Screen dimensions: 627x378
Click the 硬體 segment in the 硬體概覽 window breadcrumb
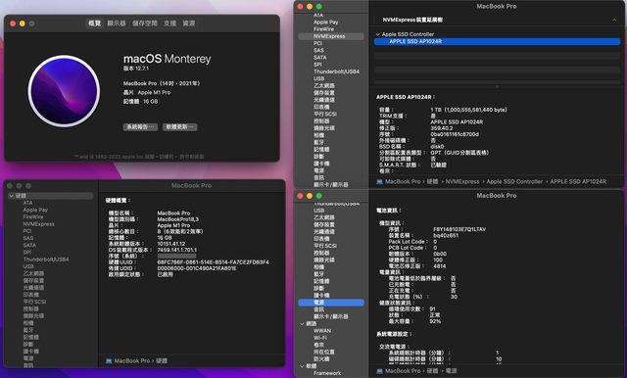click(x=162, y=360)
